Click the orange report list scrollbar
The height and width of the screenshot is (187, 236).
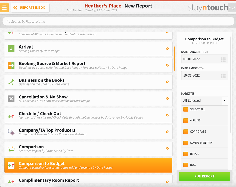[x=174, y=59]
